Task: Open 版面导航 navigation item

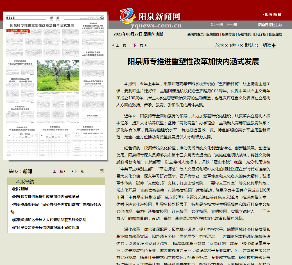Action: [228, 34]
